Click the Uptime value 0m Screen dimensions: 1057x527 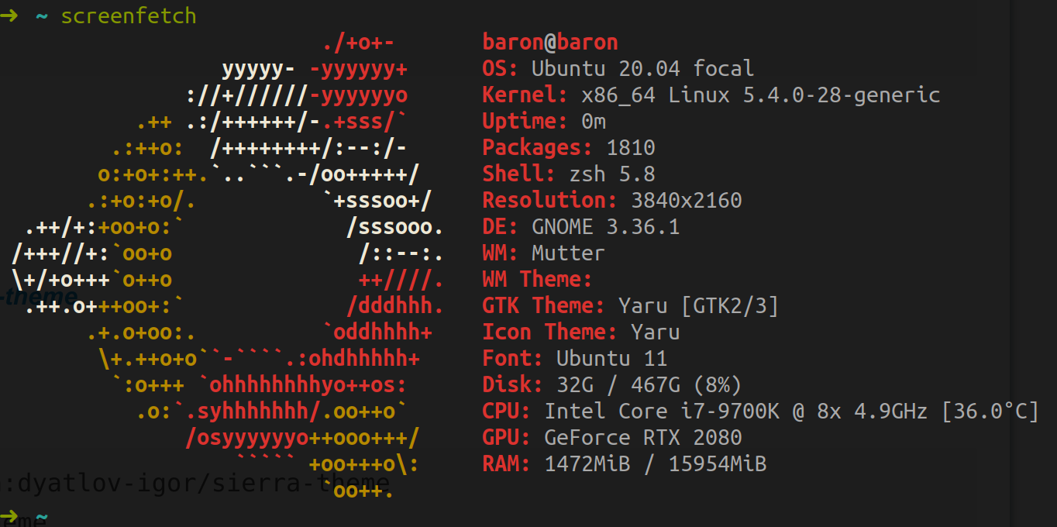pos(594,122)
